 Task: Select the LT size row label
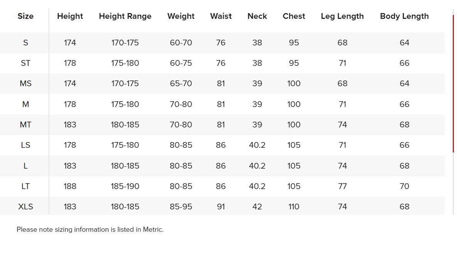(x=26, y=186)
